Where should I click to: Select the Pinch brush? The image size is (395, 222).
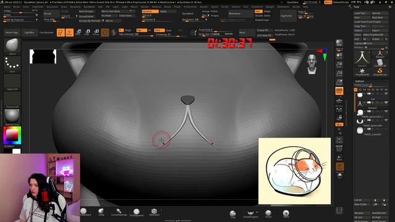268,214
